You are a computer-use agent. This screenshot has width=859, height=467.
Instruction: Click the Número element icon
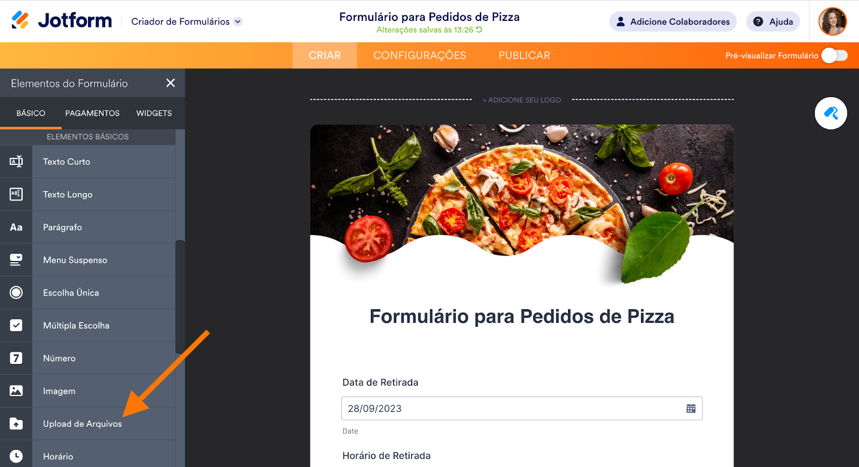click(16, 358)
